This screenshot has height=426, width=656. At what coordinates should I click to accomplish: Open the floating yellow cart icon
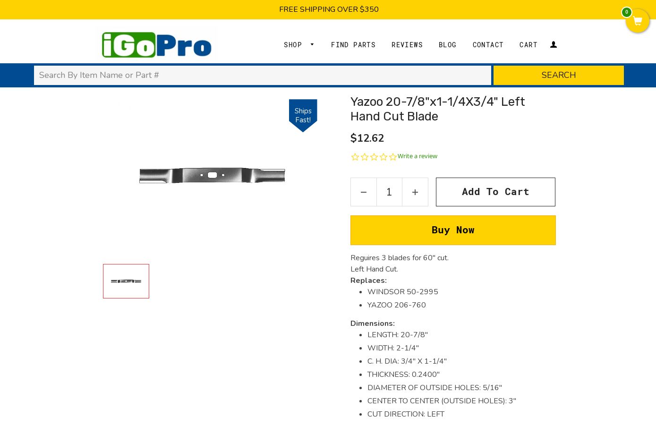click(637, 21)
